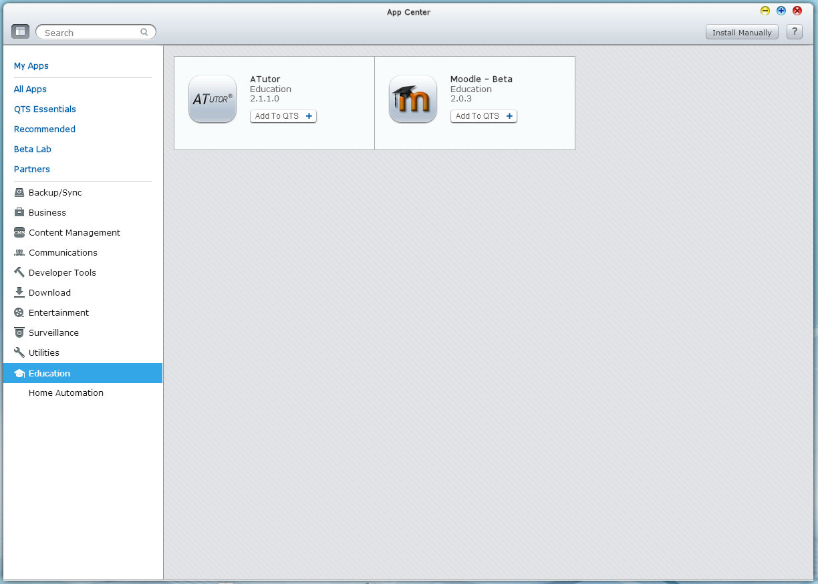Toggle the sidebar panel view icon
Viewport: 818px width, 584px height.
[20, 31]
